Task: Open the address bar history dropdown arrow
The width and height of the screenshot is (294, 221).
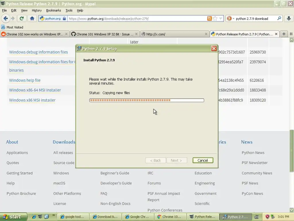Action: click(x=221, y=18)
